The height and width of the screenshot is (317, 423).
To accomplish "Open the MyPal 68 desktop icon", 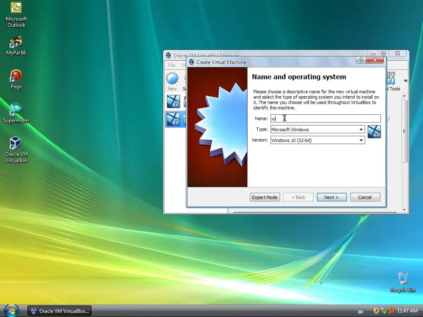I will 16,45.
